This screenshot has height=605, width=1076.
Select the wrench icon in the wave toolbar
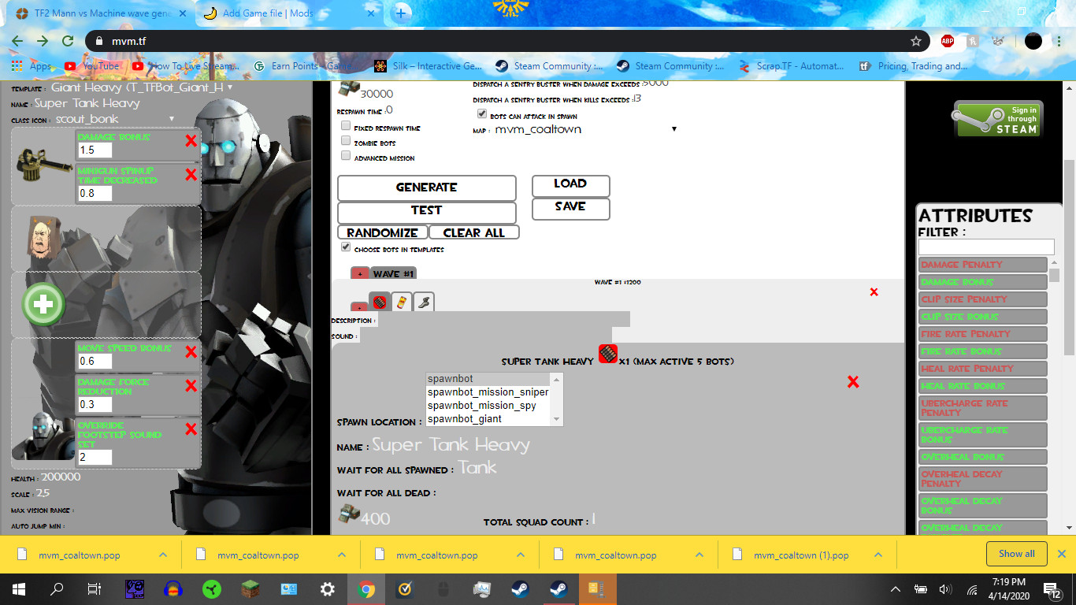coord(424,302)
